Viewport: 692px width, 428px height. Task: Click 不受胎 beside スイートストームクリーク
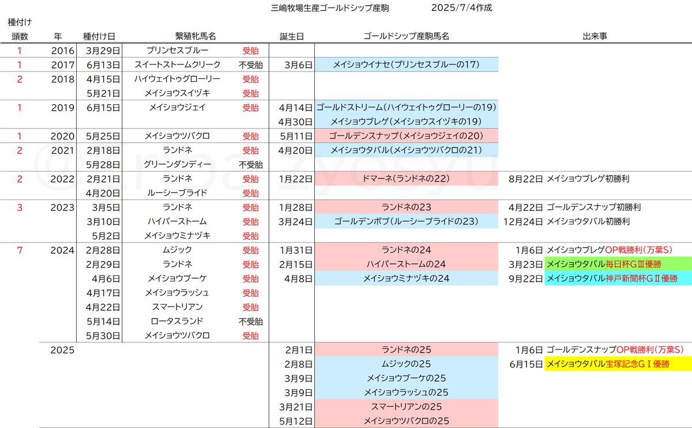click(251, 65)
